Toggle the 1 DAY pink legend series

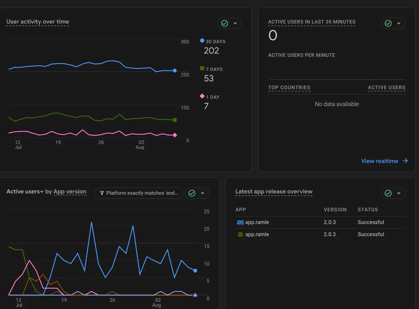210,97
